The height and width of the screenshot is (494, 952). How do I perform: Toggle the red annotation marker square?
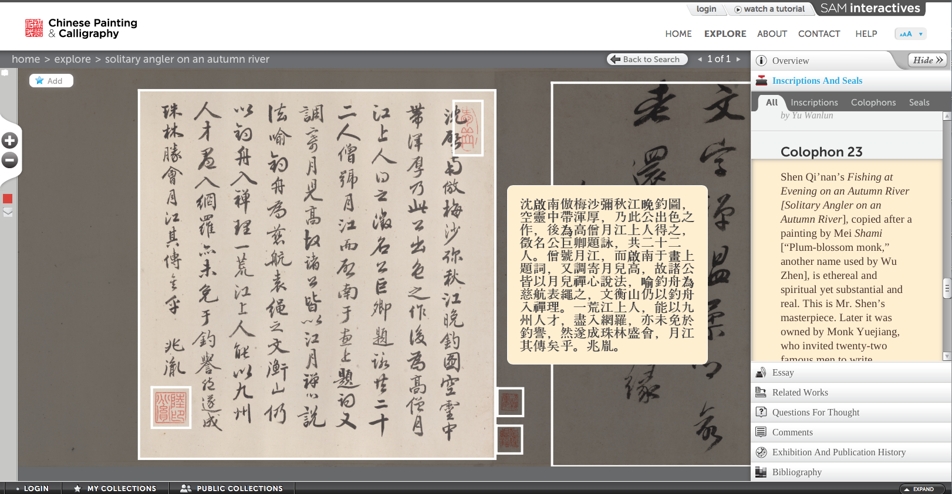pos(8,199)
